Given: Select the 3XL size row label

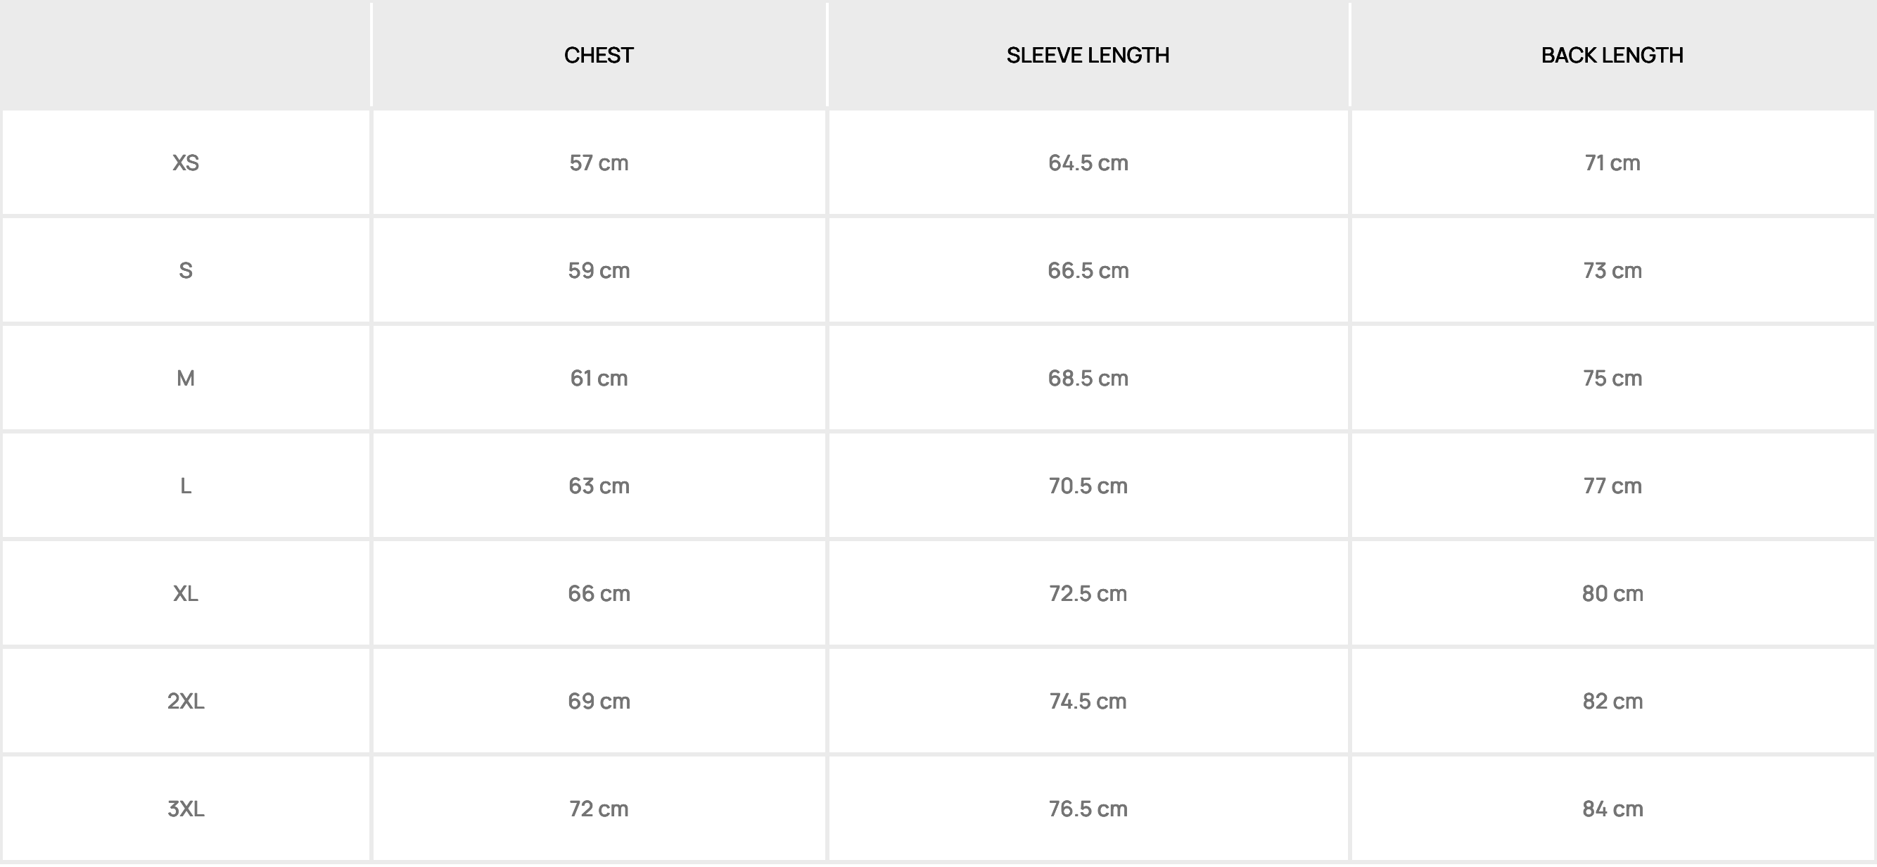Looking at the screenshot, I should tap(186, 809).
